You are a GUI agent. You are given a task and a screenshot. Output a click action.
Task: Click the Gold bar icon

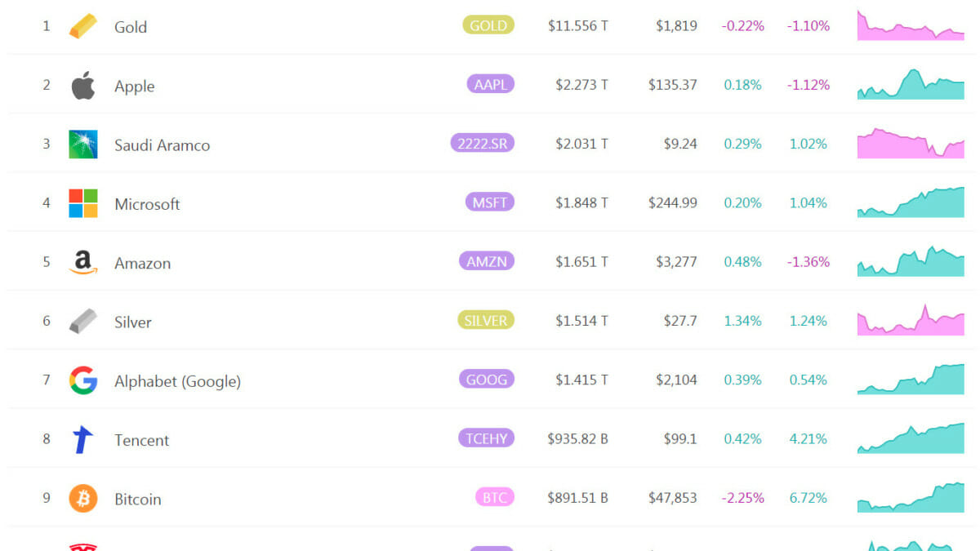[x=82, y=26]
